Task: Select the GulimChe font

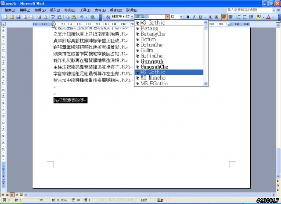Action: click(x=169, y=56)
